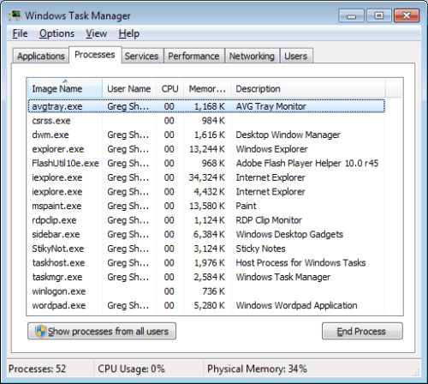The image size is (428, 384).
Task: Select the explorer.exe process
Action: click(206, 149)
